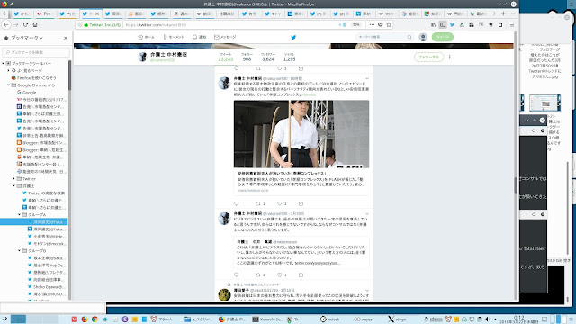The image size is (576, 324).
Task: Open the Firefox hamburger menu
Action: point(512,24)
